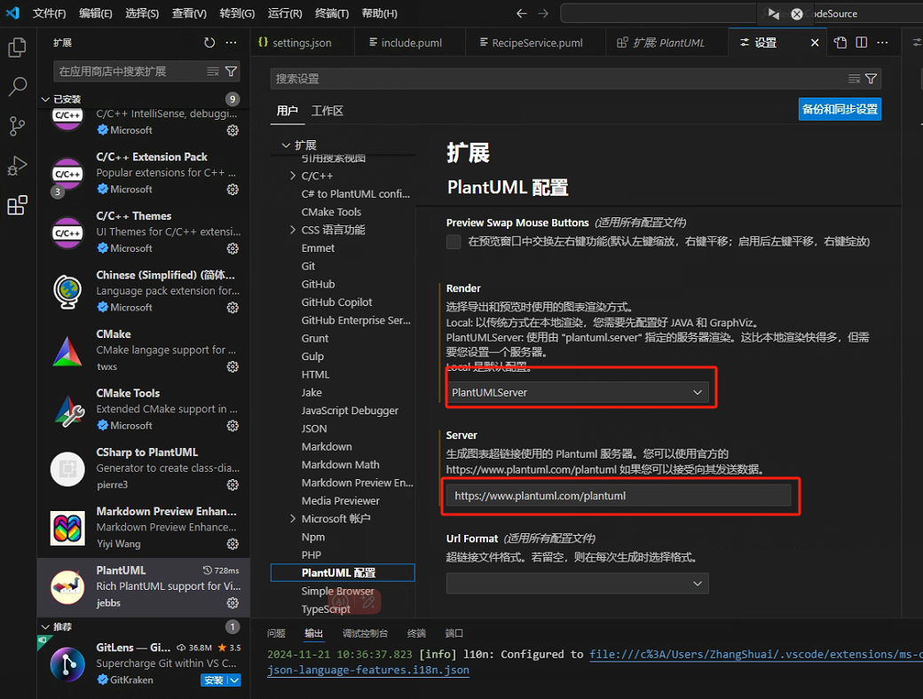Viewport: 923px width, 699px height.
Task: Open the Edit menu
Action: coord(95,13)
